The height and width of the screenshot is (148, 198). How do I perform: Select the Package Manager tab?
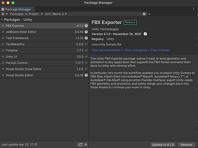pos(18,9)
